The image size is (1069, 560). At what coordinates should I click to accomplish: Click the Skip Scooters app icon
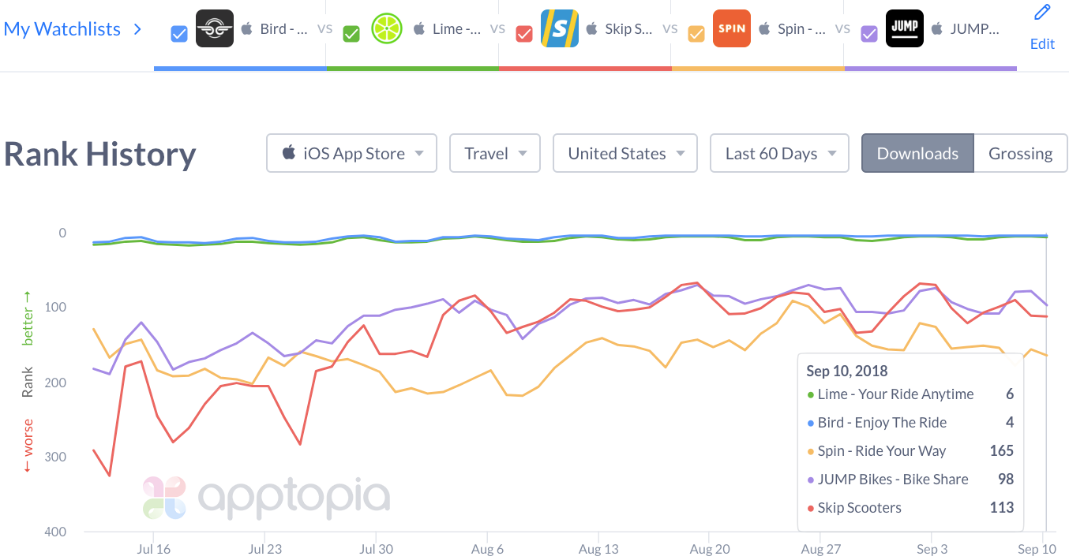click(x=560, y=28)
